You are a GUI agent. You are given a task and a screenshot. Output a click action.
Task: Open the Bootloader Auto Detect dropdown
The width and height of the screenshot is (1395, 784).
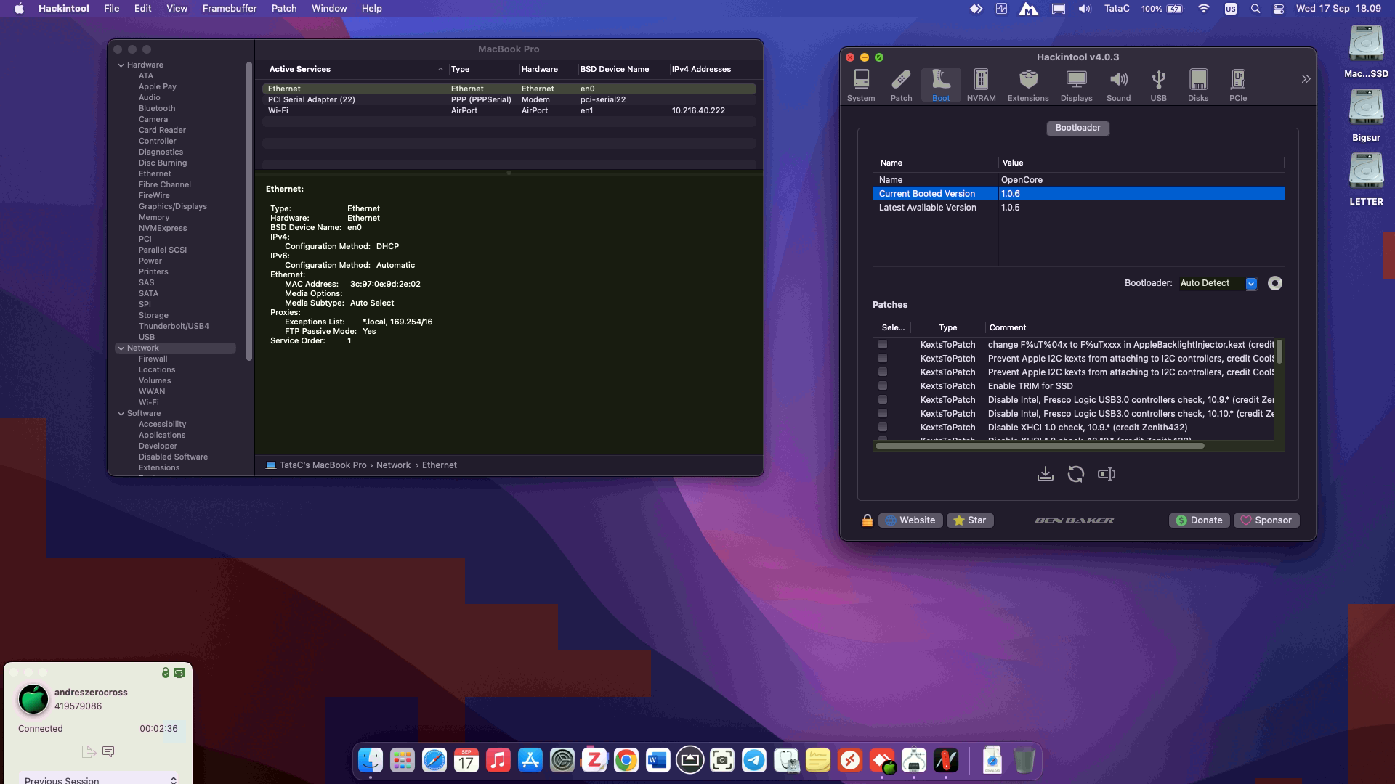click(1250, 284)
